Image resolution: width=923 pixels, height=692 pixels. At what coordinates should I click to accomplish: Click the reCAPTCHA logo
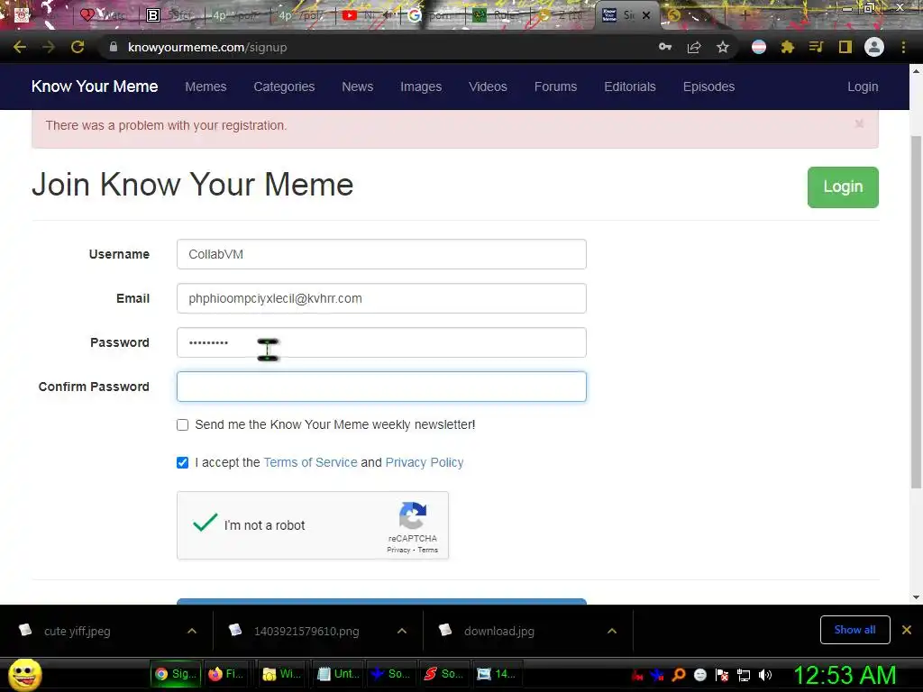tap(413, 515)
